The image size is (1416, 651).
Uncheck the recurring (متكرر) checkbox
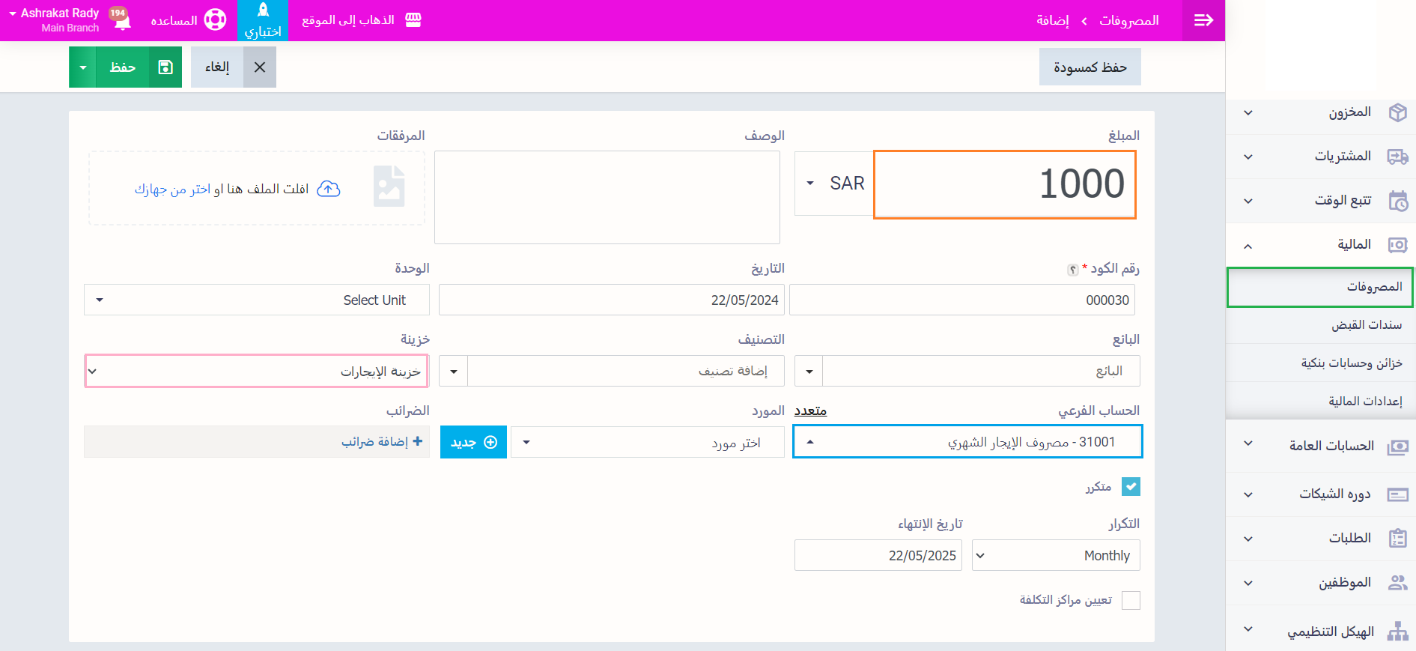[1131, 487]
